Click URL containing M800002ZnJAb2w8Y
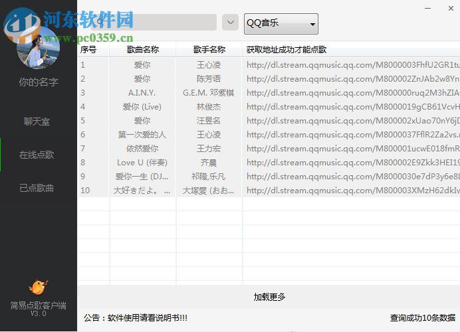The width and height of the screenshot is (460, 332). pos(353,79)
